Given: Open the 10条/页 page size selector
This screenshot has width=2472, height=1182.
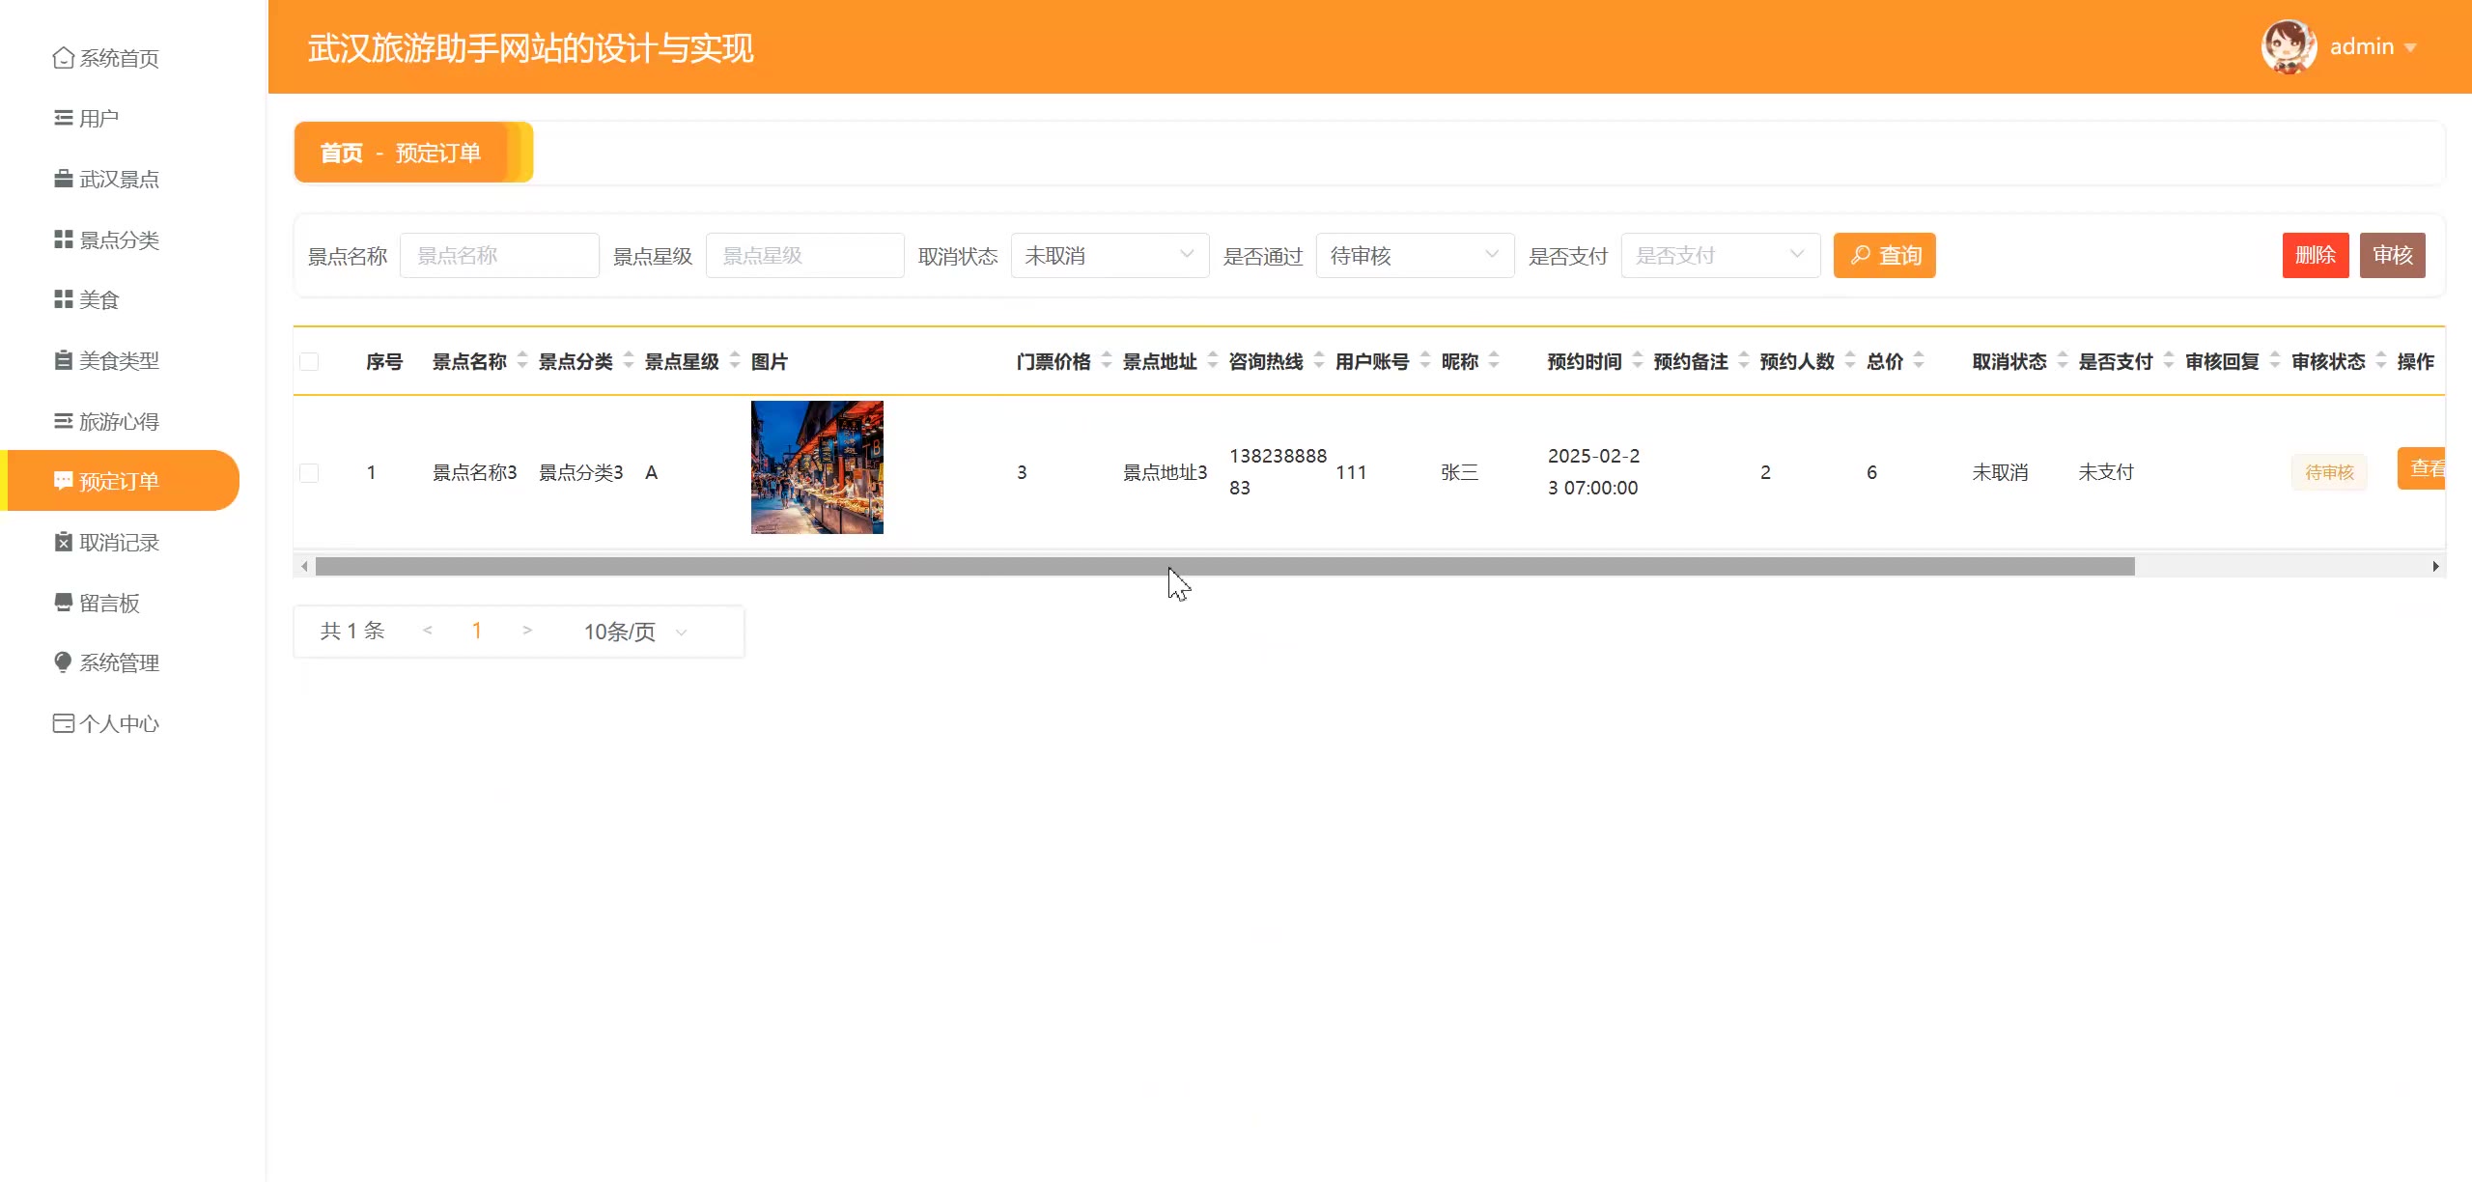Looking at the screenshot, I should pyautogui.click(x=634, y=632).
